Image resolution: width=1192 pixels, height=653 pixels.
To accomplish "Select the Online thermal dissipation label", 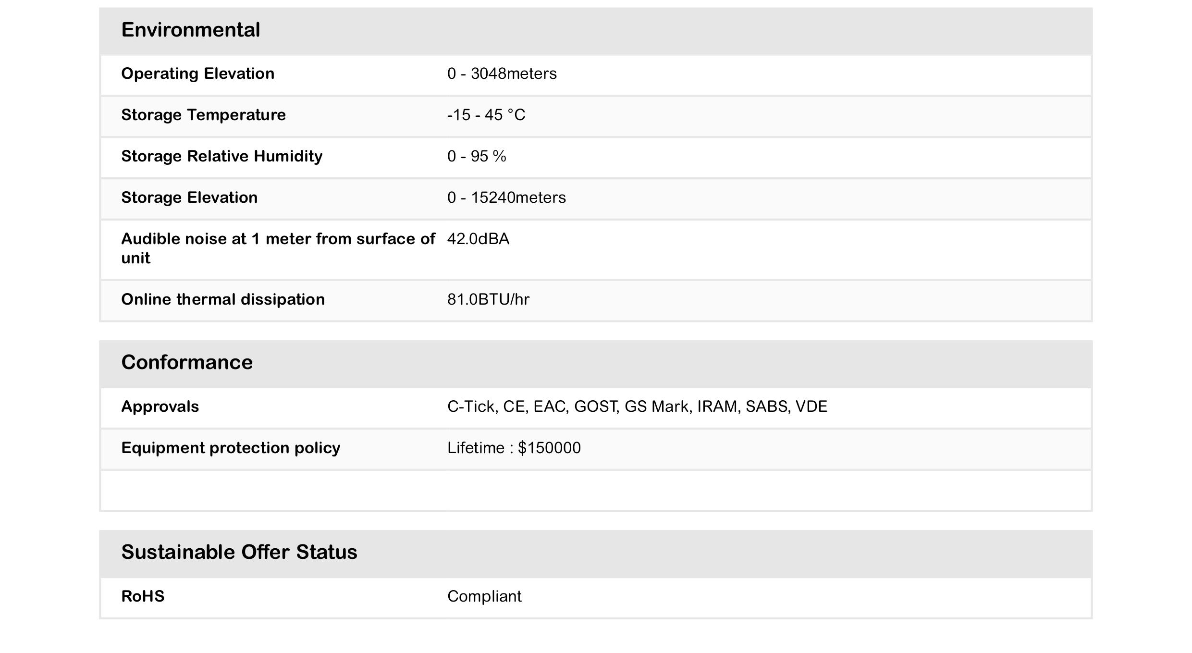I will [x=223, y=299].
